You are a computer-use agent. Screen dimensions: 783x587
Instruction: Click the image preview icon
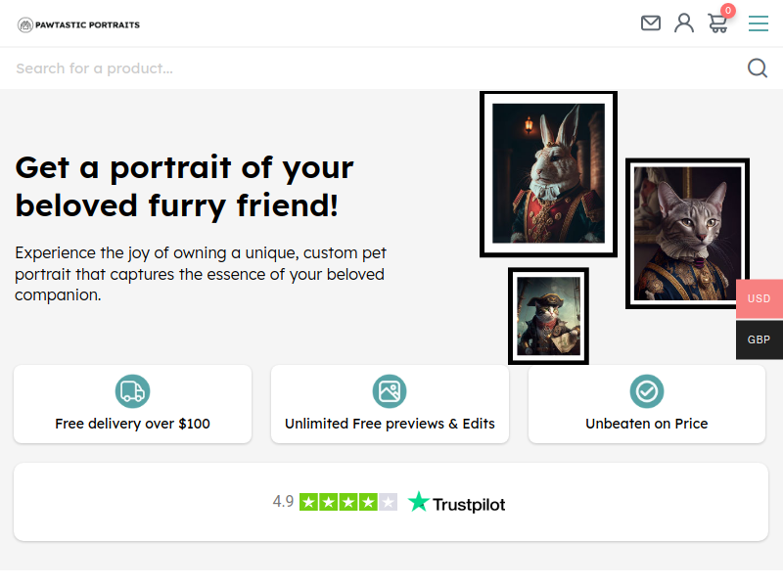[x=390, y=391]
